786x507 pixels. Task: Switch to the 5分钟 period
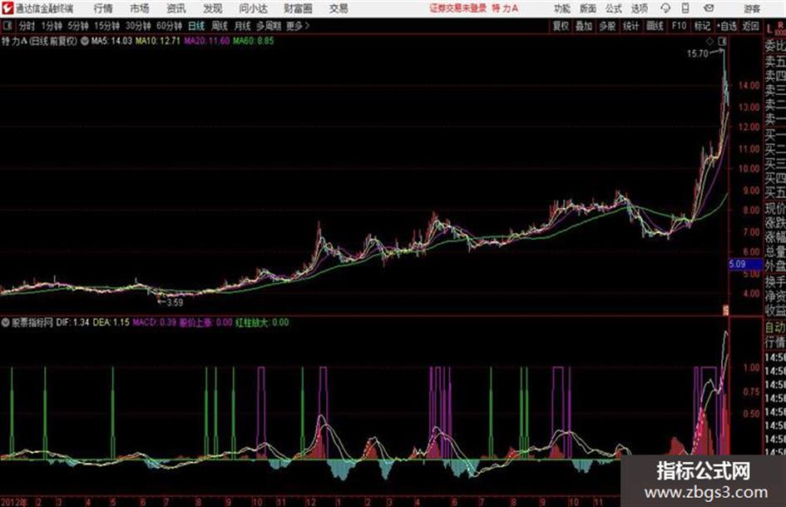pyautogui.click(x=78, y=26)
